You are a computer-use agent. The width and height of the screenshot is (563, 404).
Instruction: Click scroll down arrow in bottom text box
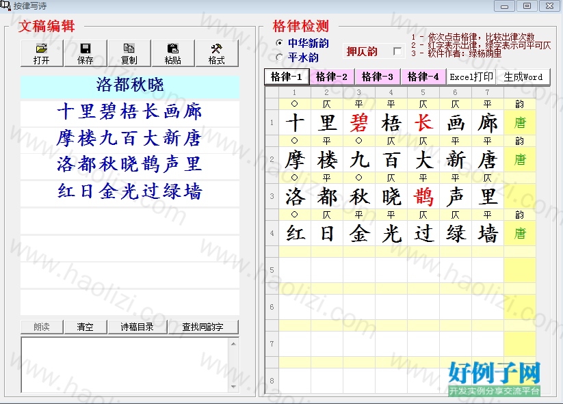click(233, 386)
